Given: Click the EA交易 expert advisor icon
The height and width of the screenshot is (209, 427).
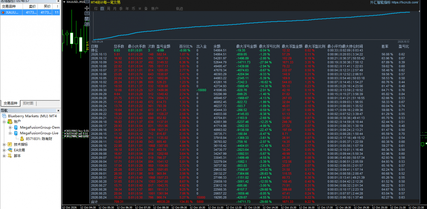Looking at the screenshot, I should [10, 150].
